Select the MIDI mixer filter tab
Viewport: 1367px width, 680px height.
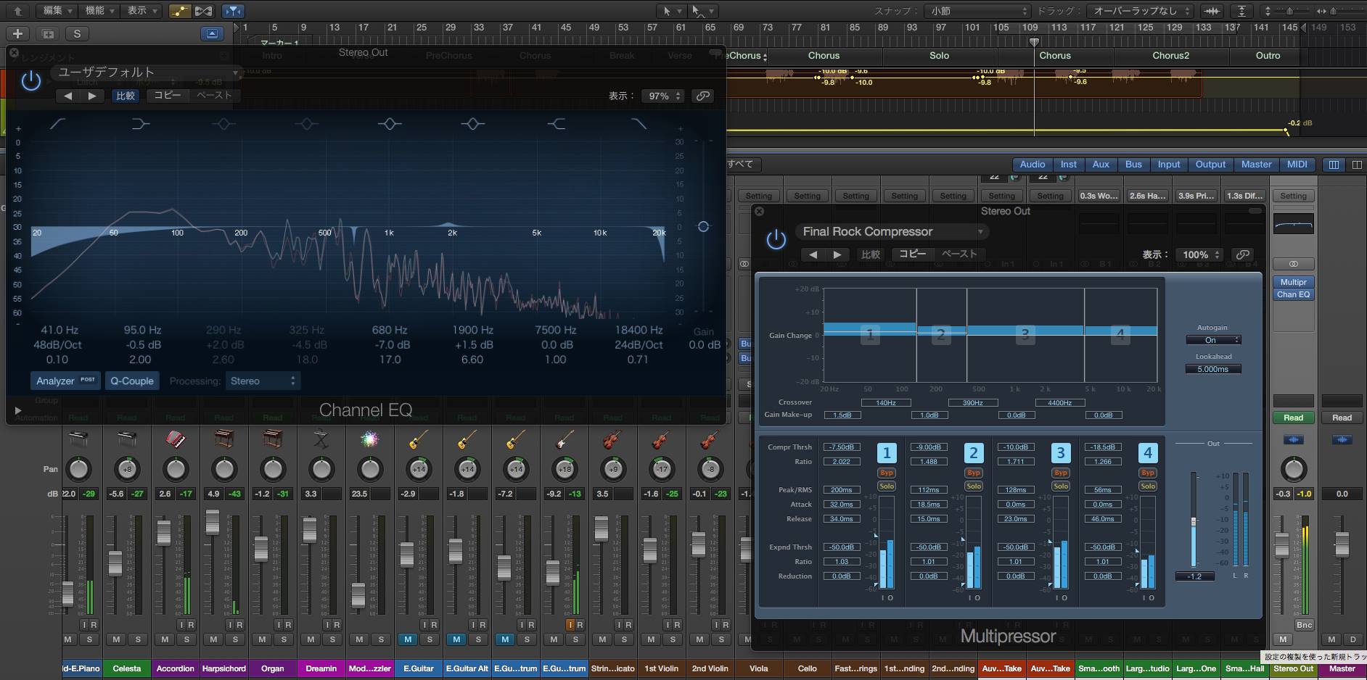(1297, 165)
